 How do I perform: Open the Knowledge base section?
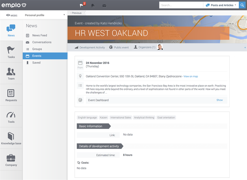[x=11, y=138]
